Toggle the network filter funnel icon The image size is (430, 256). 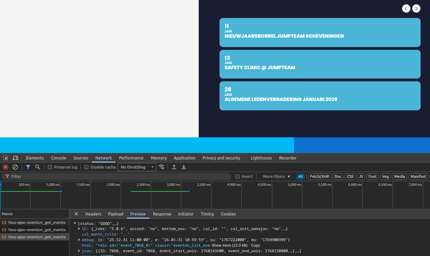(x=28, y=167)
